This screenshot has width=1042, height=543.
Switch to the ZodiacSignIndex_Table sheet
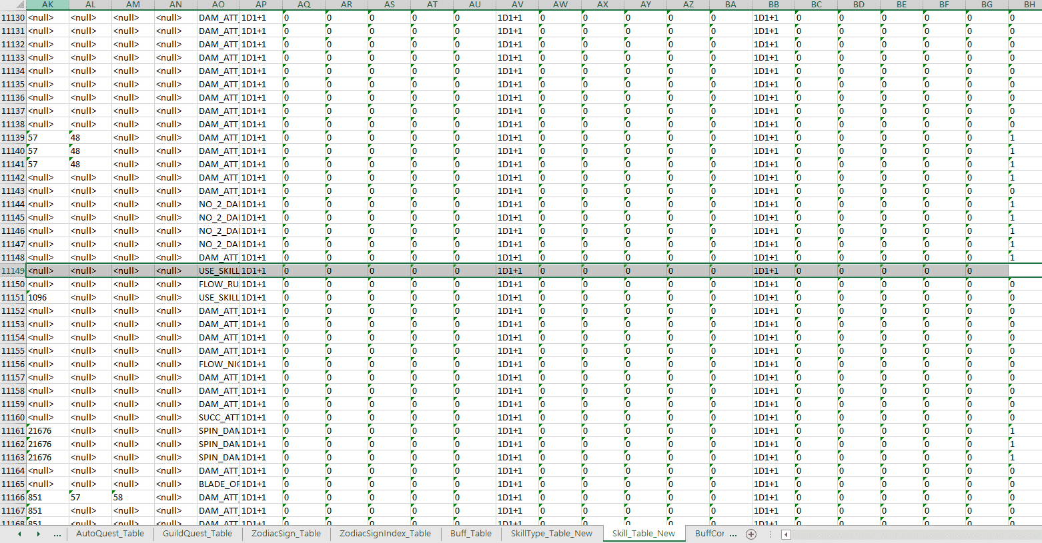tap(385, 534)
